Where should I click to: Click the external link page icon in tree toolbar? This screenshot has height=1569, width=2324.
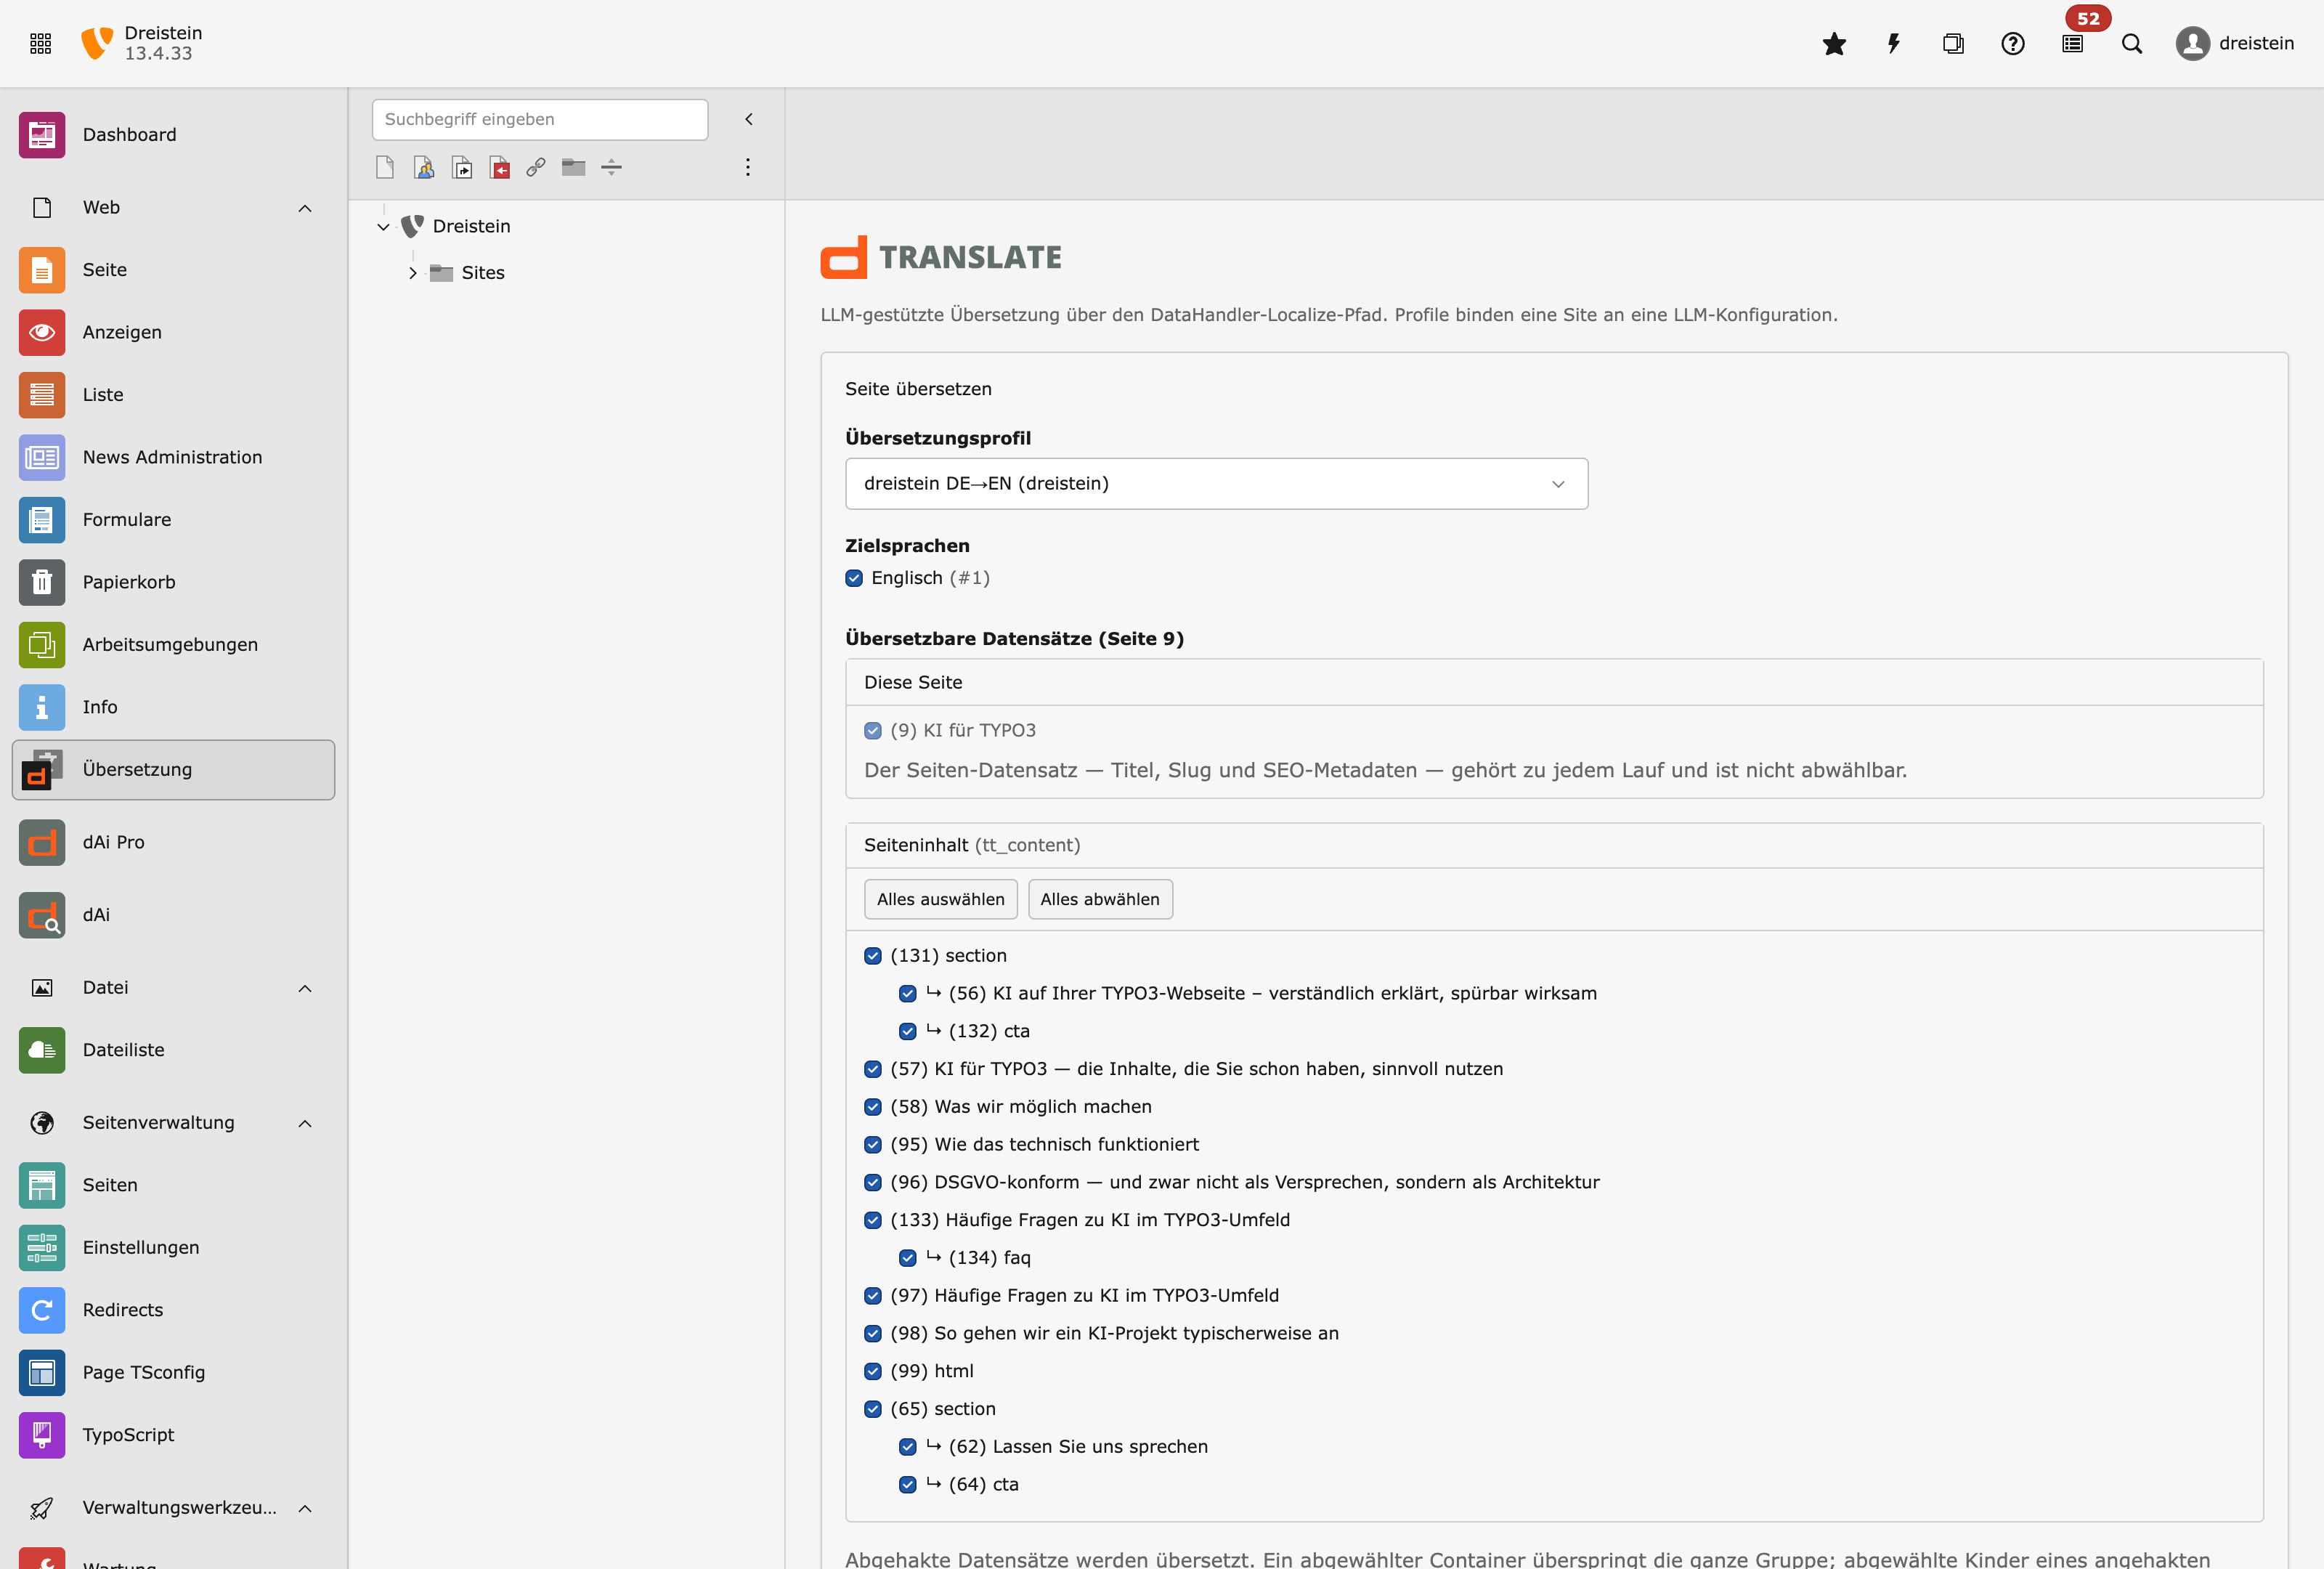pyautogui.click(x=536, y=167)
